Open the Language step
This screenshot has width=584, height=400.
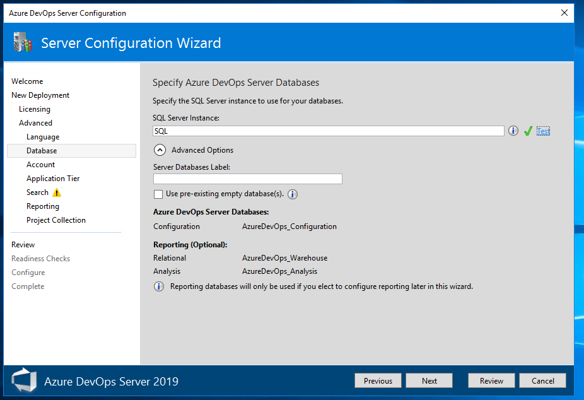43,137
